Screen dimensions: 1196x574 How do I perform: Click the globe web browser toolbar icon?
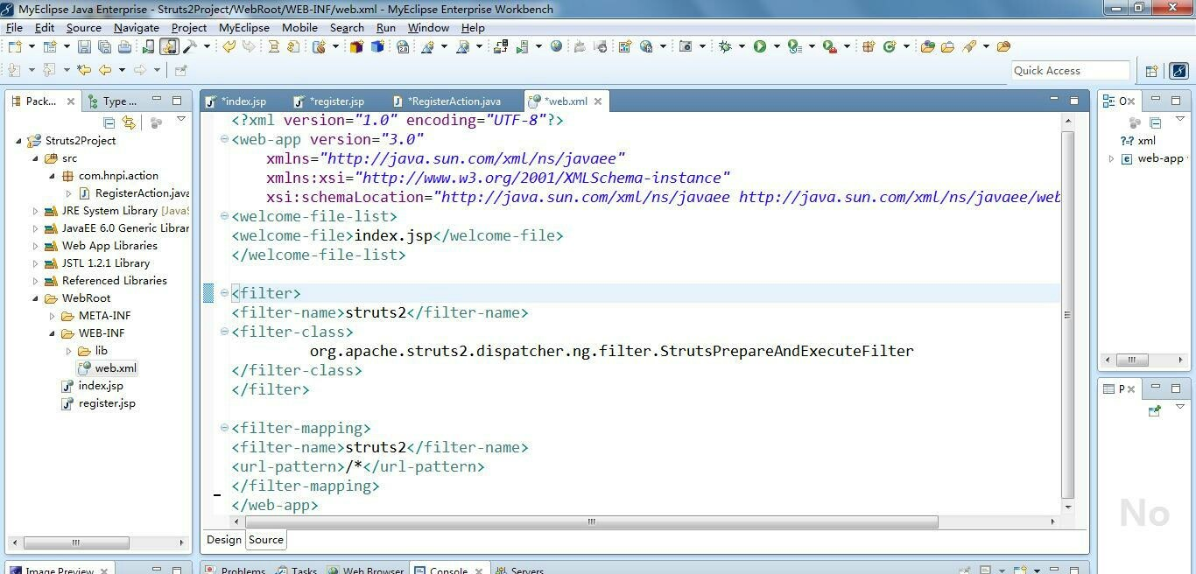click(x=556, y=46)
